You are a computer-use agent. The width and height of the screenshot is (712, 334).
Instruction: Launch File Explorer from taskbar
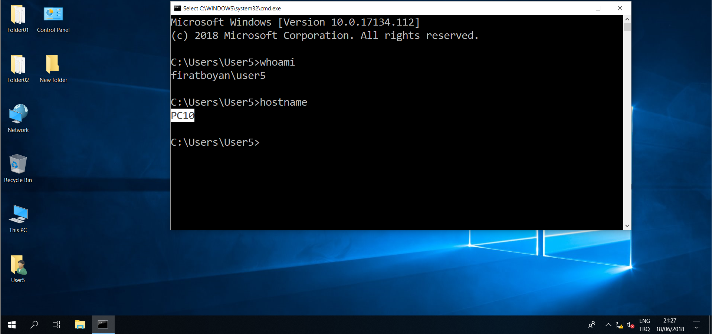80,325
